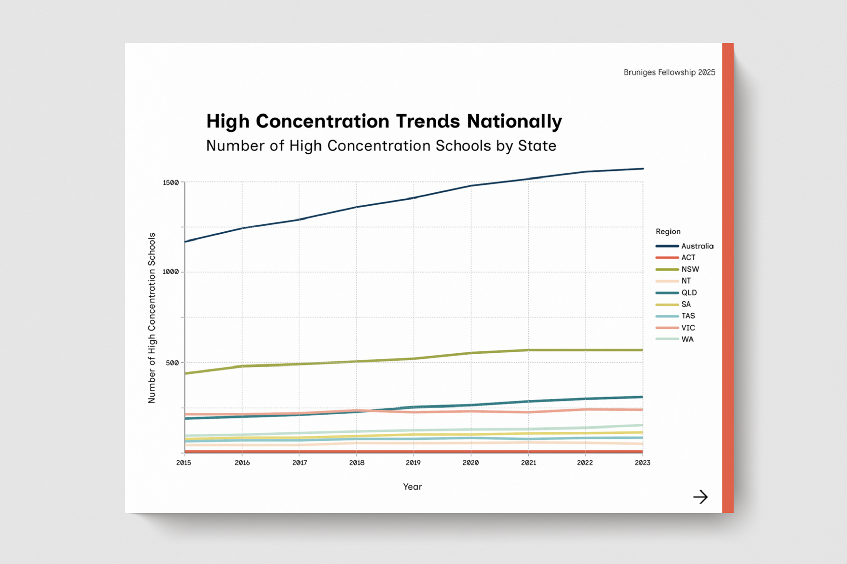The width and height of the screenshot is (847, 564).
Task: Click the Bruniges Fellowship 2025 header text
Action: pos(669,72)
